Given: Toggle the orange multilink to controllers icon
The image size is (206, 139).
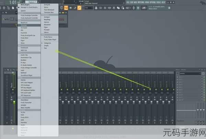Looking at the screenshot, I should click(79, 8).
